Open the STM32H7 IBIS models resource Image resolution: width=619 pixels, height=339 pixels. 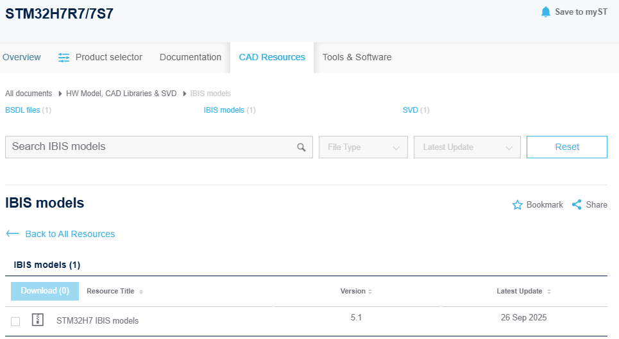(x=98, y=320)
